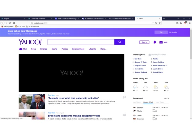
Task: Open the Kid Rock trending link
Action: pyautogui.click(x=138, y=59)
